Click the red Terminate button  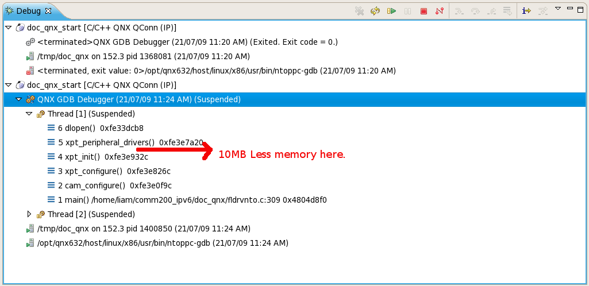point(424,11)
